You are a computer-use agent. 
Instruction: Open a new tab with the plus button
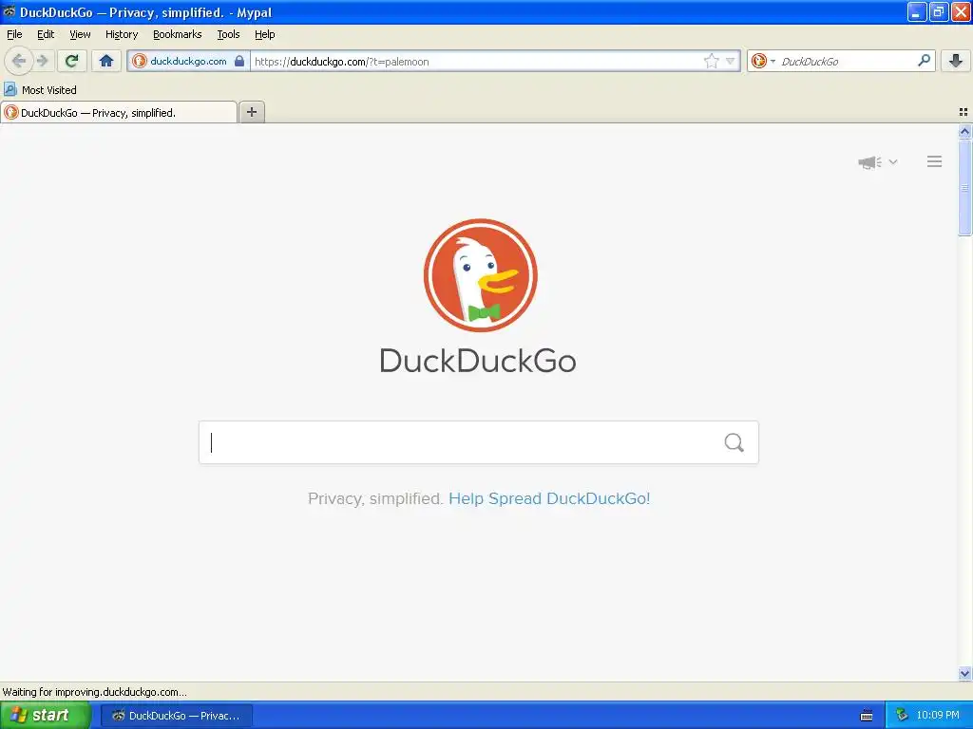tap(251, 112)
